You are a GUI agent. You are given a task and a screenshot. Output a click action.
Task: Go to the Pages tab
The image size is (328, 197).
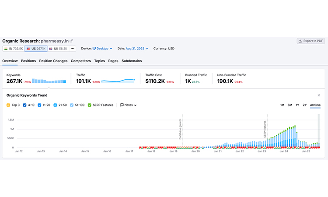pos(113,61)
